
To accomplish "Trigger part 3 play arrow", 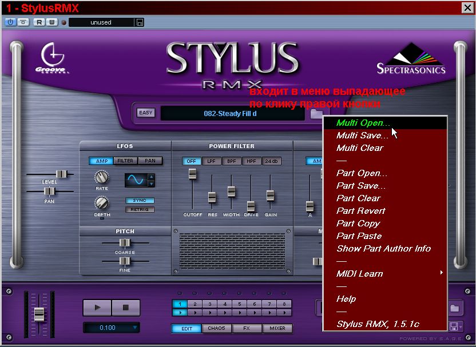I will tap(210, 312).
